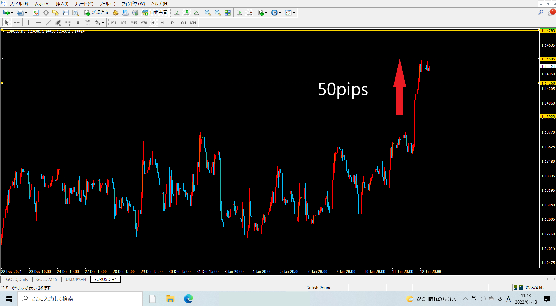
Task: Click the Windows search box
Action: coord(80,299)
